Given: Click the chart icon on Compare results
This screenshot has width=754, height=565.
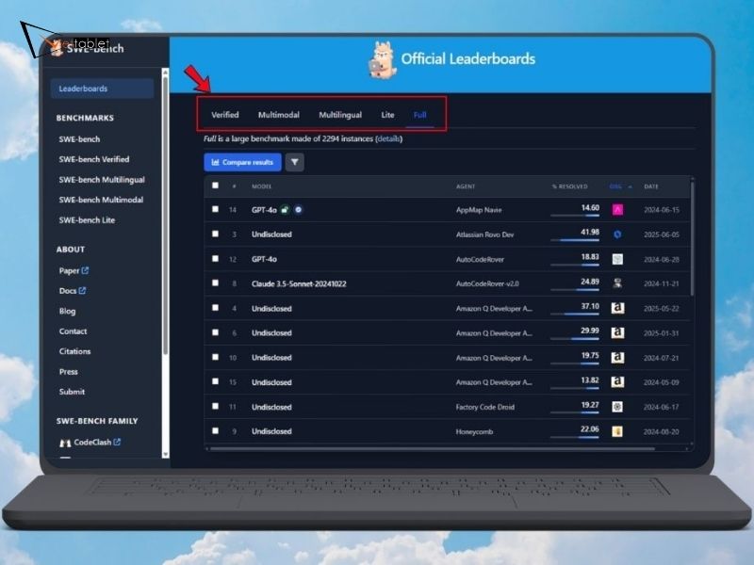Looking at the screenshot, I should [215, 162].
